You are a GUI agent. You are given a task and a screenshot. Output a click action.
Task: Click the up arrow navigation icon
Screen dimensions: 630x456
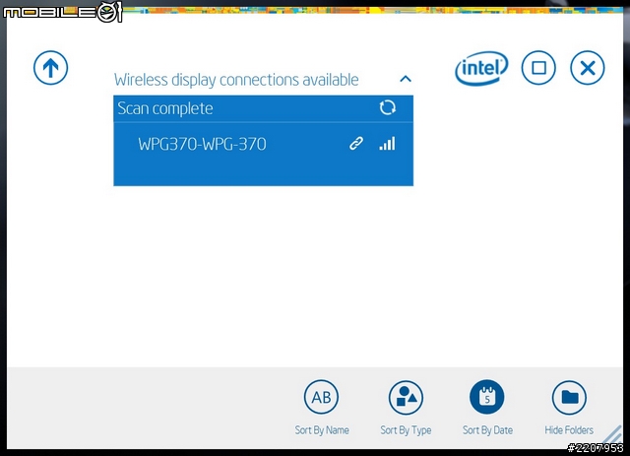(x=50, y=68)
